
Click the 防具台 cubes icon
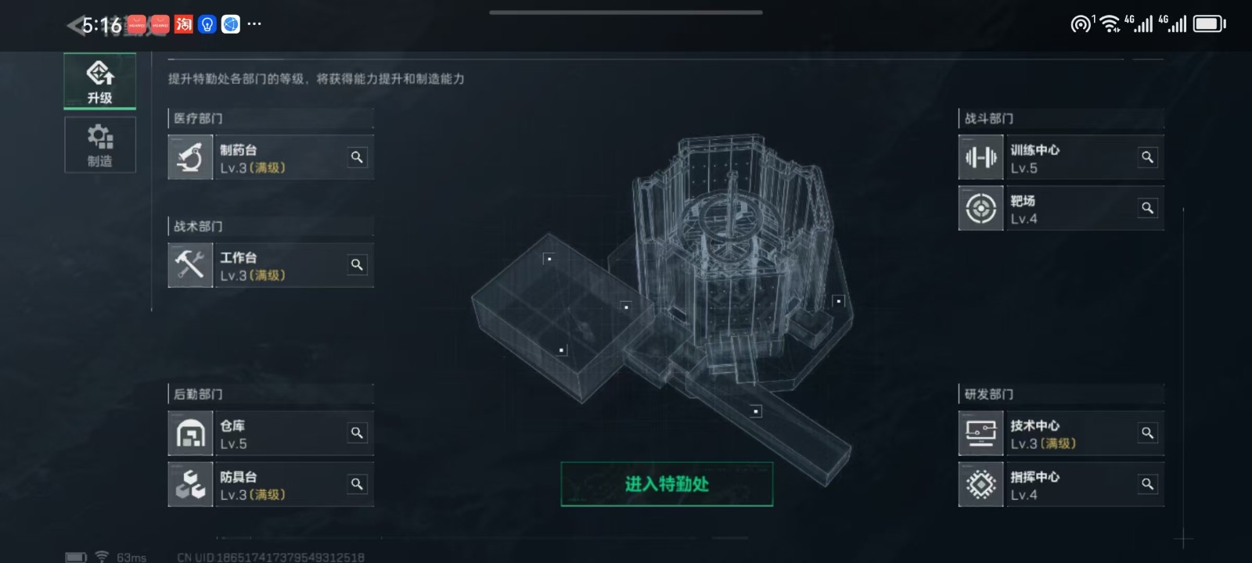pos(190,484)
